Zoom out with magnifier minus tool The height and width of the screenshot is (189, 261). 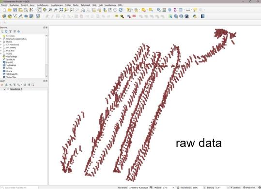pos(56,10)
